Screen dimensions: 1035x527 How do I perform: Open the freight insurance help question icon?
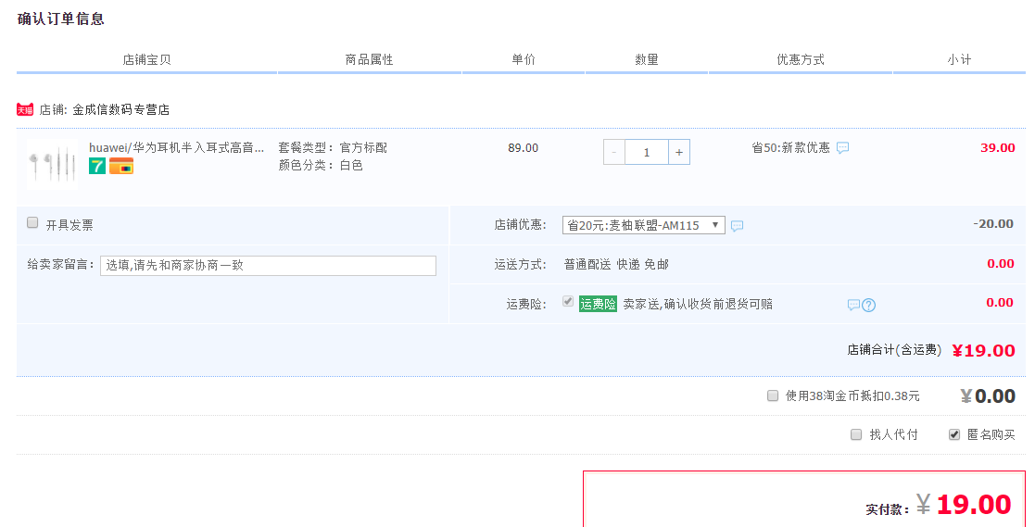coord(868,305)
